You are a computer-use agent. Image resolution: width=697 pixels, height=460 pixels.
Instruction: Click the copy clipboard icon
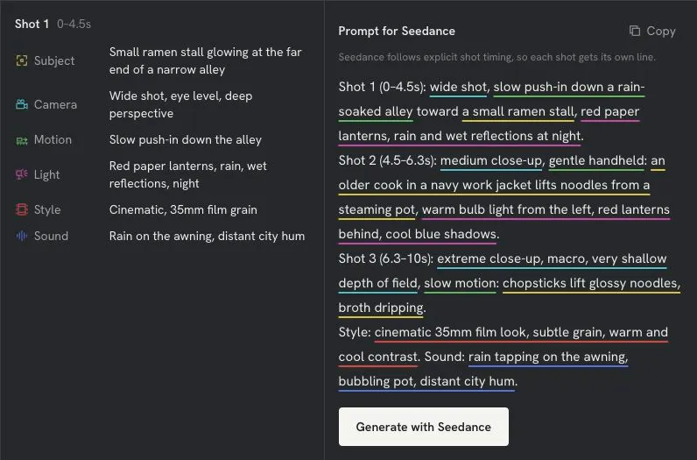click(635, 31)
